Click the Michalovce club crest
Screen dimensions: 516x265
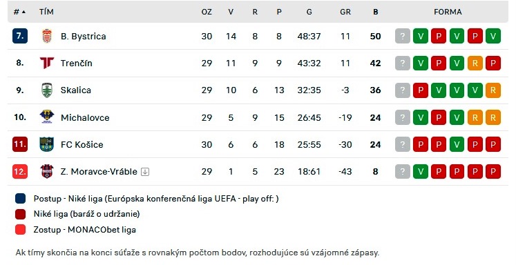pyautogui.click(x=47, y=117)
